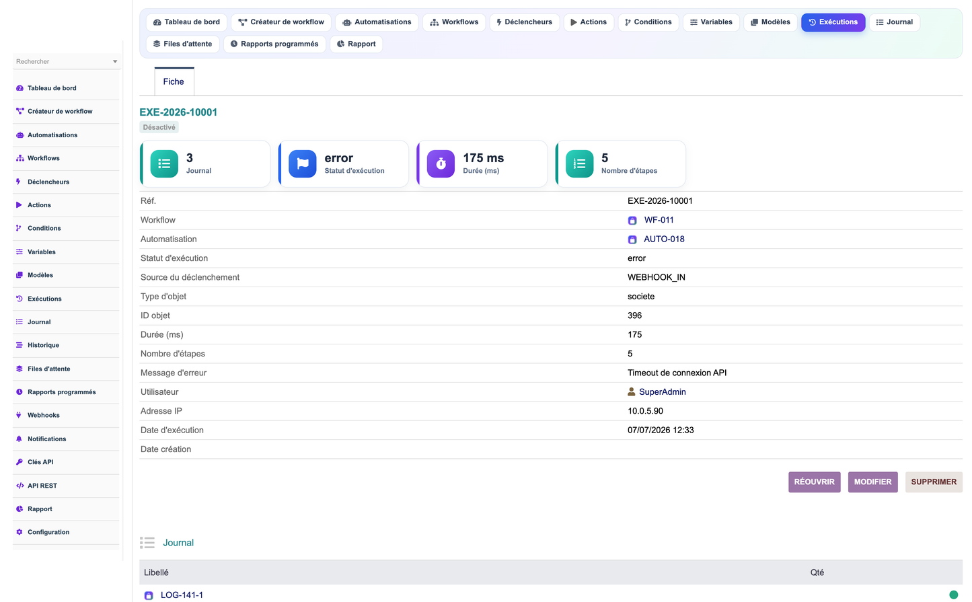Screen dimensions: 972x602
Task: Click the Durée stopwatch card icon
Action: 441,163
